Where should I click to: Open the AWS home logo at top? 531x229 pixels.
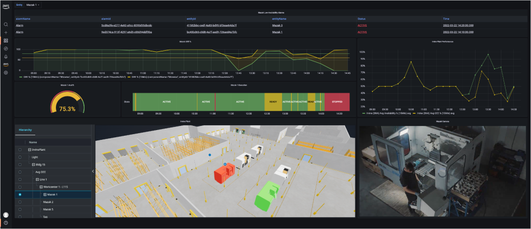[x=6, y=6]
